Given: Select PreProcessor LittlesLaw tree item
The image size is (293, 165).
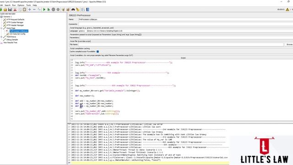Looking at the screenshot, I should 19,31.
